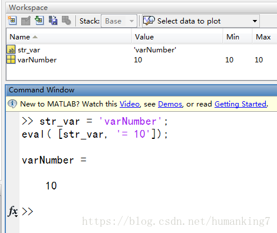Click the str_var string type icon
Image resolution: width=277 pixels, height=233 pixels.
click(11, 49)
